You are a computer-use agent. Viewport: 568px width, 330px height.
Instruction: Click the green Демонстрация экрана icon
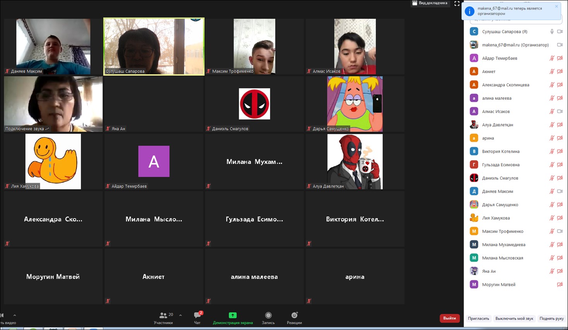click(x=233, y=315)
